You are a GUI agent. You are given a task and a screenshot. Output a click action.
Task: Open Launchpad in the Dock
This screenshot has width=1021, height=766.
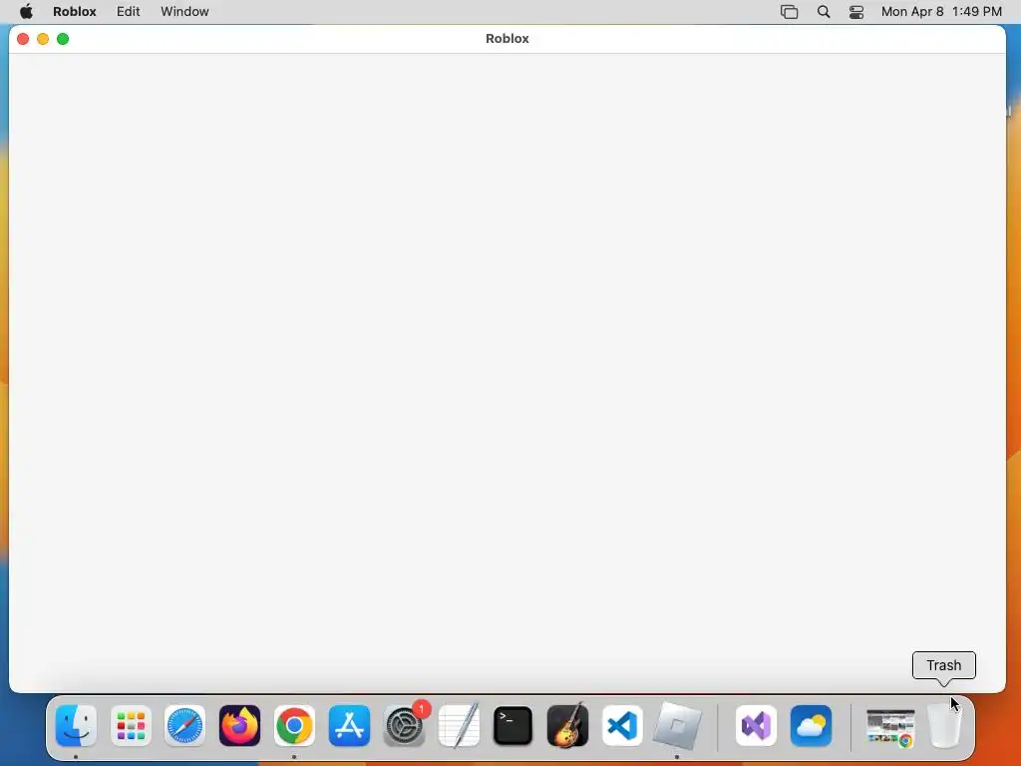tap(131, 726)
